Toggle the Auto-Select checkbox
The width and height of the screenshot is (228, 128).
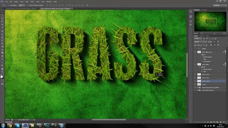point(9,5)
